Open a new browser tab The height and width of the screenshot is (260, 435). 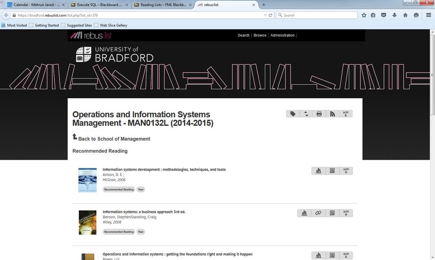[x=264, y=5]
